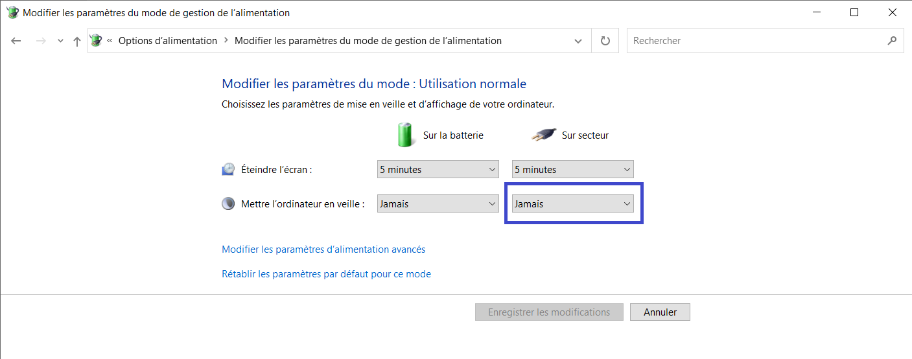Click Rétablir les paramètres par défaut link
This screenshot has width=912, height=359.
pyautogui.click(x=326, y=274)
